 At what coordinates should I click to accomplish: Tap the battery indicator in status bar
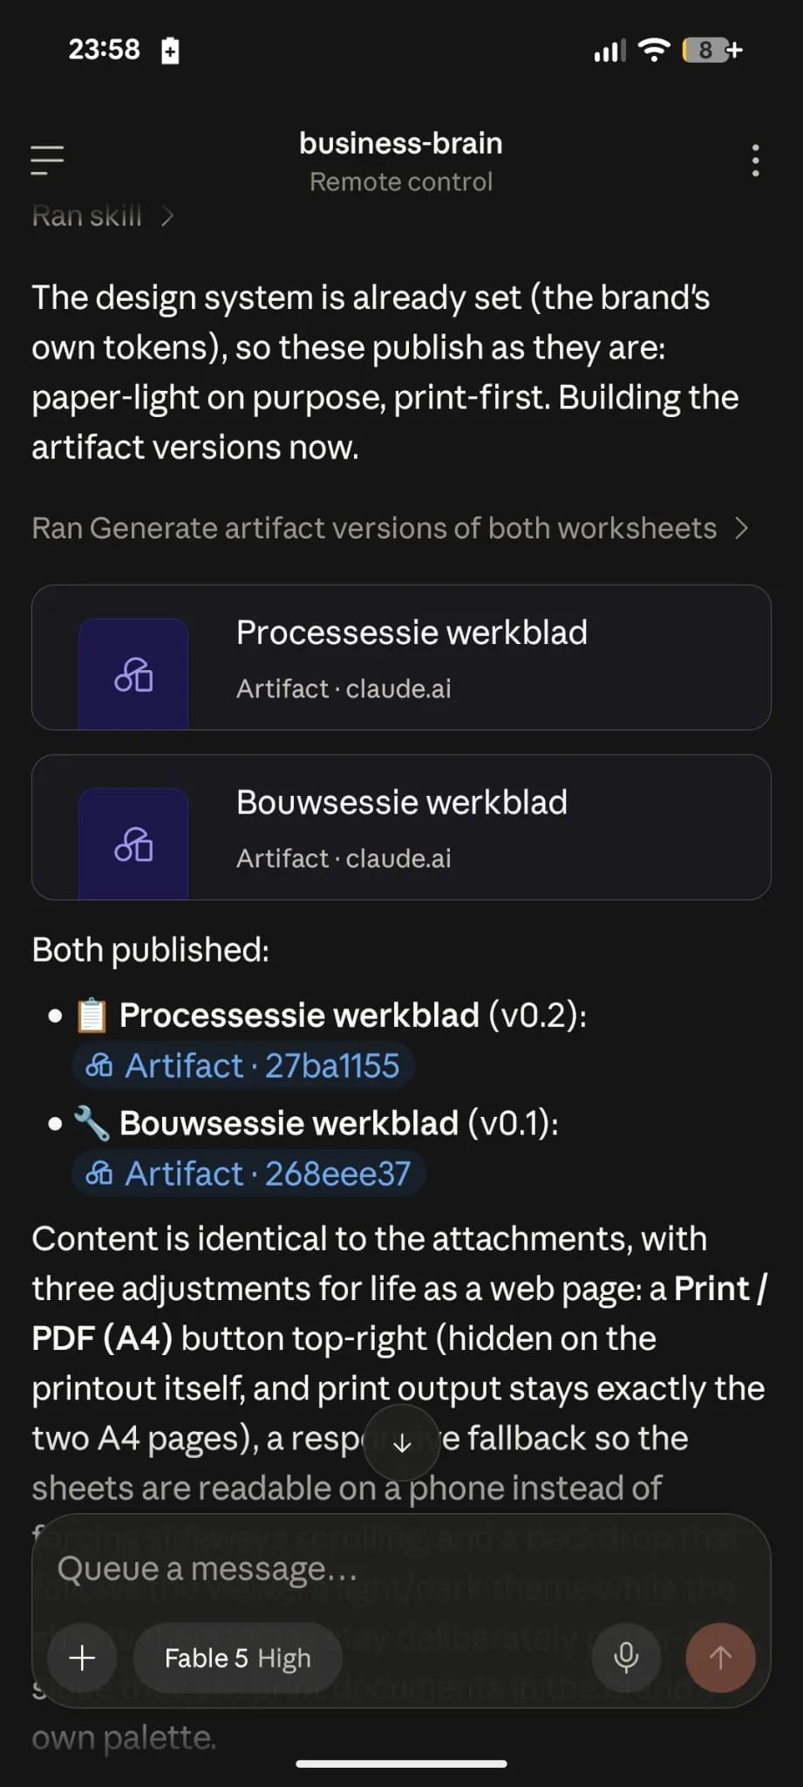coord(712,50)
